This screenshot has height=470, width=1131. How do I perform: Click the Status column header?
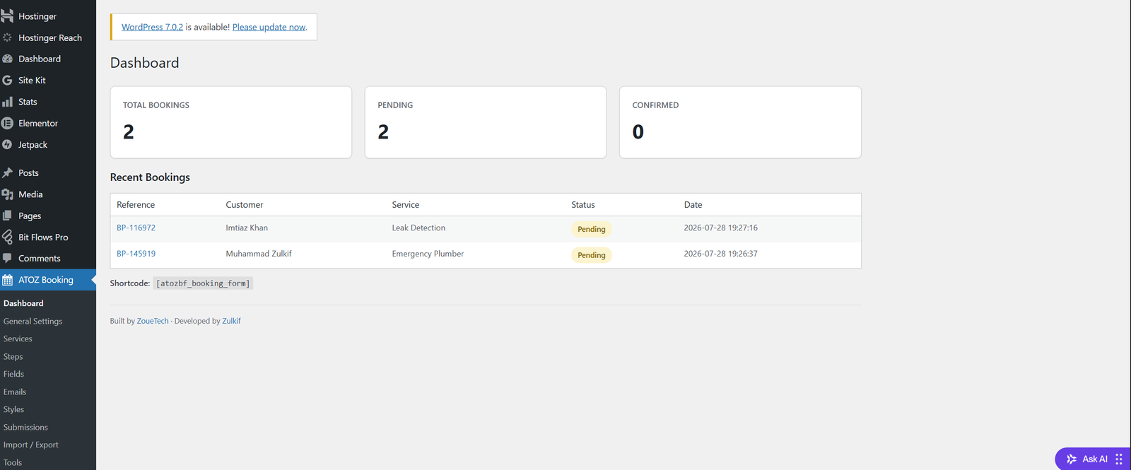pyautogui.click(x=583, y=205)
